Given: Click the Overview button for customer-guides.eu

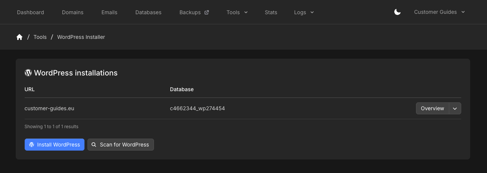Looking at the screenshot, I should pos(432,108).
